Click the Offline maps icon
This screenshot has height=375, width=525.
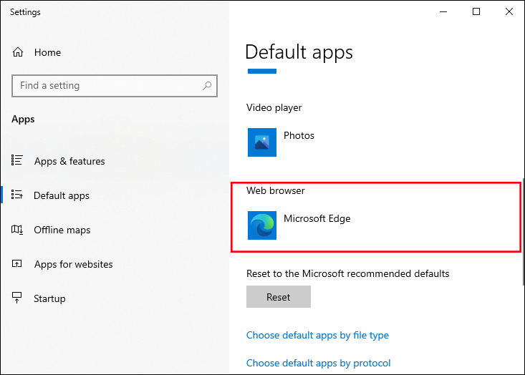[19, 230]
